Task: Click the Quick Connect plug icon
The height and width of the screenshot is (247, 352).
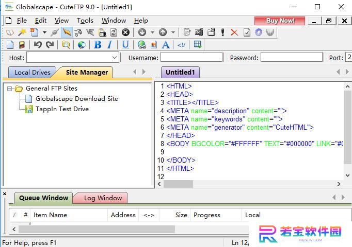Action: (x=55, y=32)
